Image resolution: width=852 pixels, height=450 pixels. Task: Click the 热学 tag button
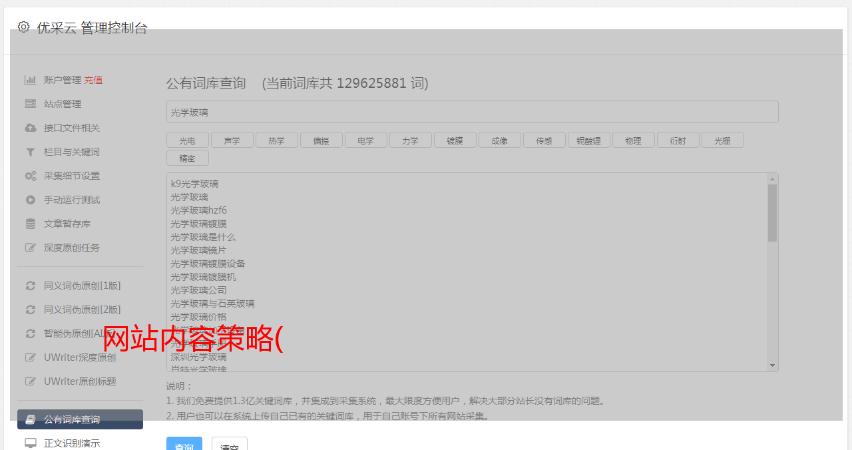pyautogui.click(x=277, y=140)
